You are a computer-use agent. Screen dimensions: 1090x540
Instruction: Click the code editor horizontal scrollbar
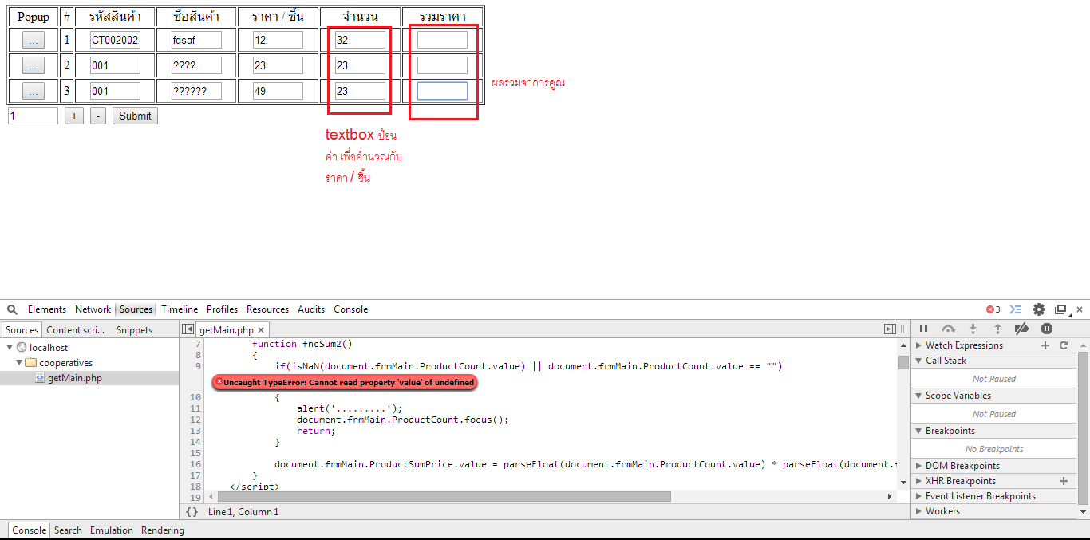coord(444,496)
